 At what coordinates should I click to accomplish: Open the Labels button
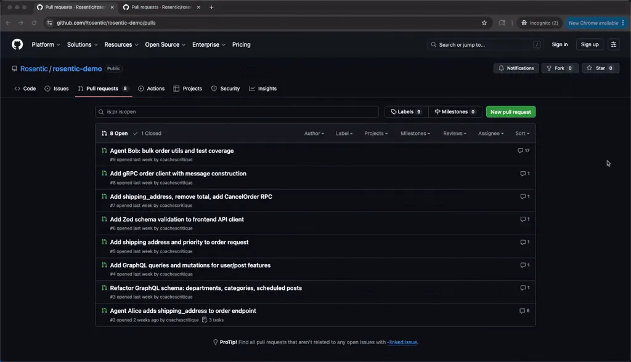(x=407, y=112)
